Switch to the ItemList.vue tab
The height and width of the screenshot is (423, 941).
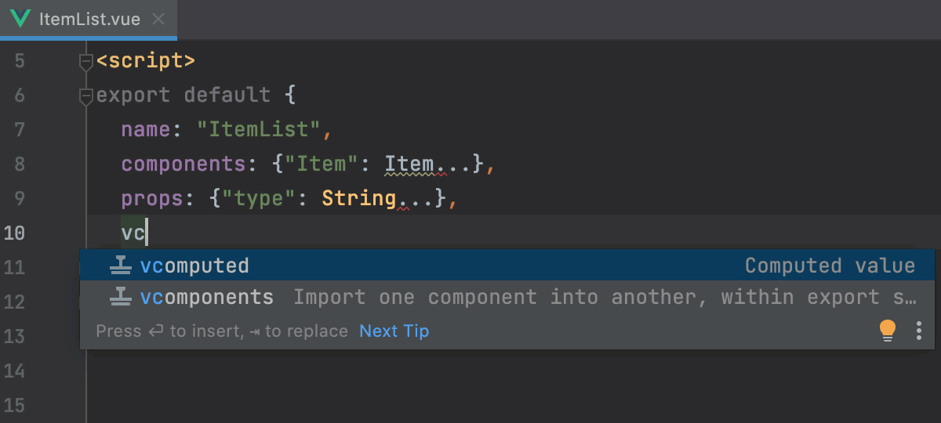(x=89, y=19)
